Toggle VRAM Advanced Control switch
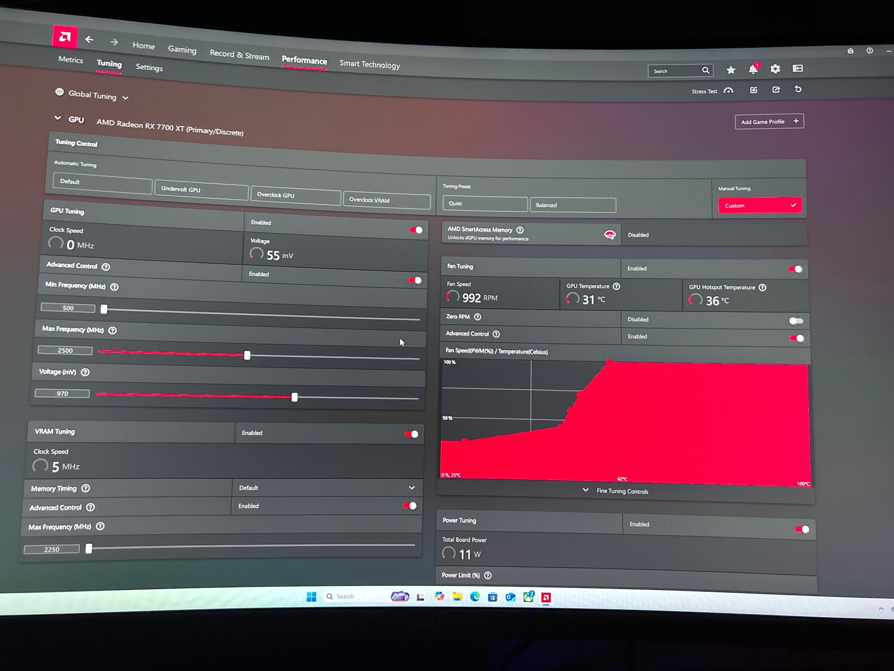The height and width of the screenshot is (671, 894). 409,506
